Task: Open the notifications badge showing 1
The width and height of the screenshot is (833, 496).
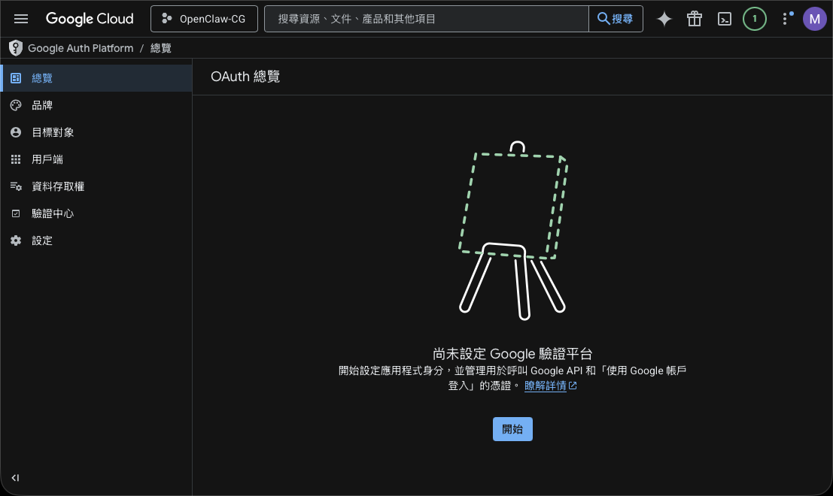Action: click(754, 19)
